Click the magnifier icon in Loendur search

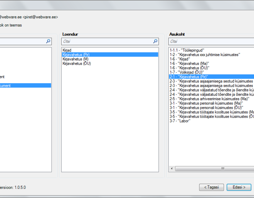(x=155, y=41)
